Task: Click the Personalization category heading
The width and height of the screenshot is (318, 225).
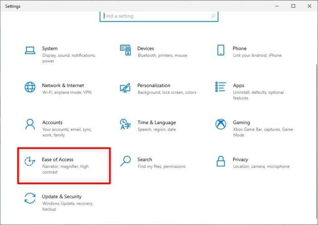Action: (x=154, y=85)
